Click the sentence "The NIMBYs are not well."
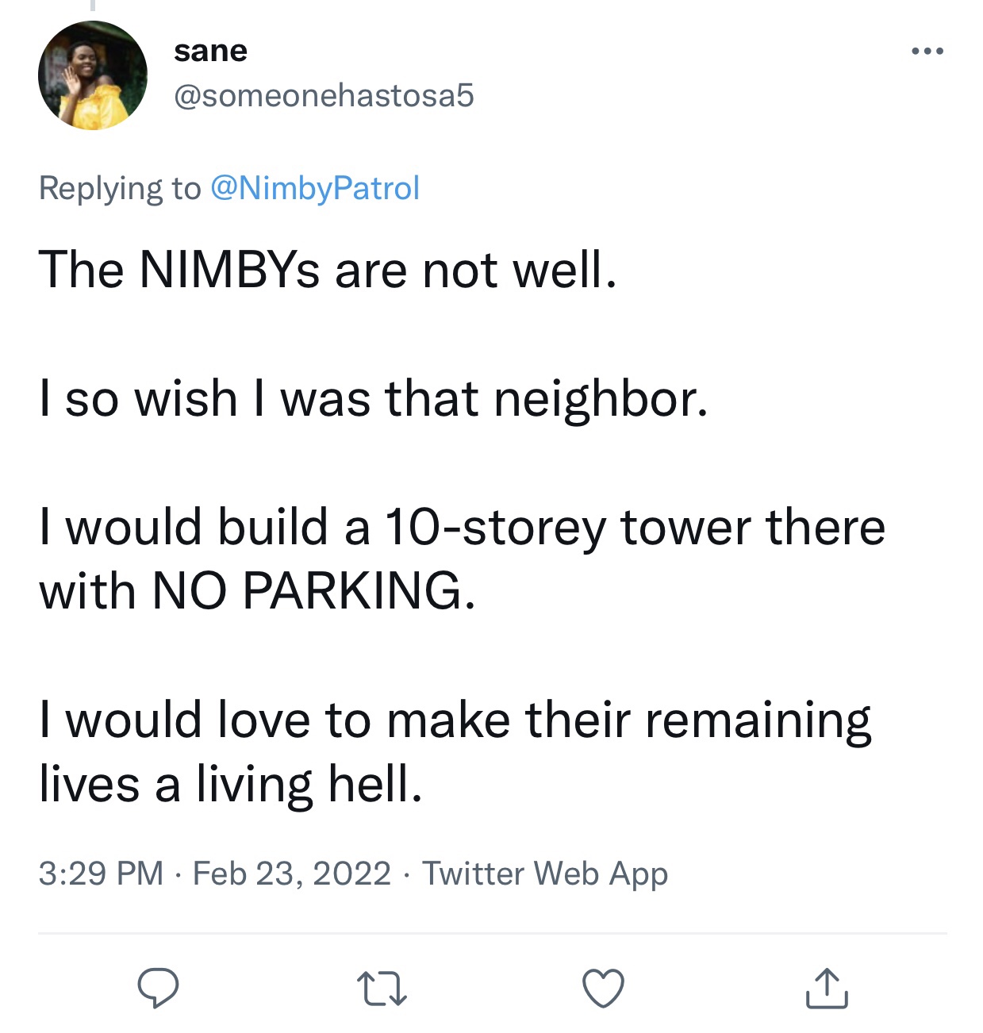 [327, 270]
